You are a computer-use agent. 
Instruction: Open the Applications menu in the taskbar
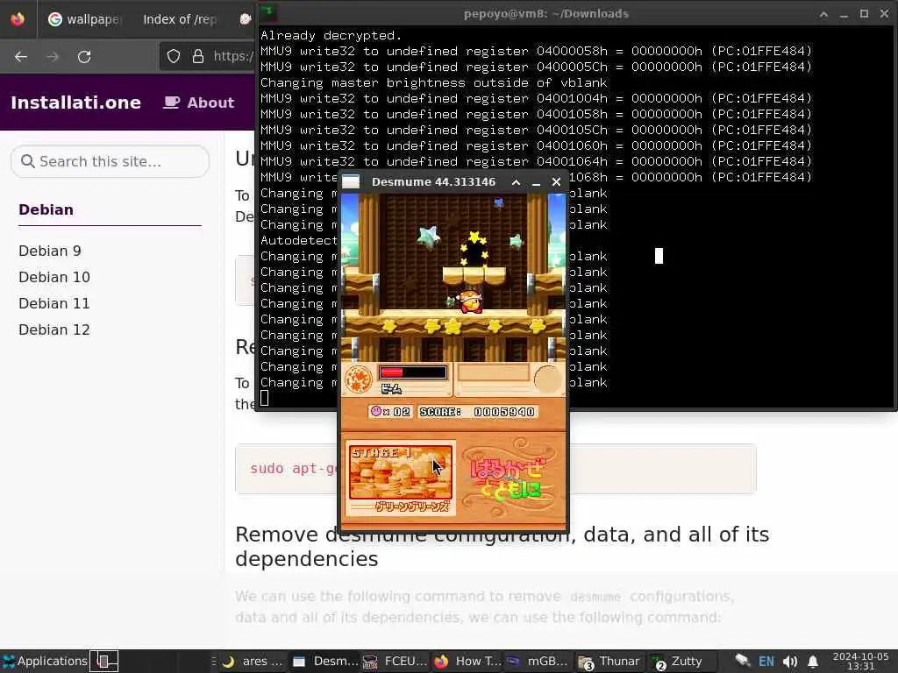(45, 661)
